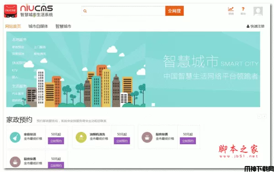Click the search input field
The width and height of the screenshot is (274, 172).
123,11
